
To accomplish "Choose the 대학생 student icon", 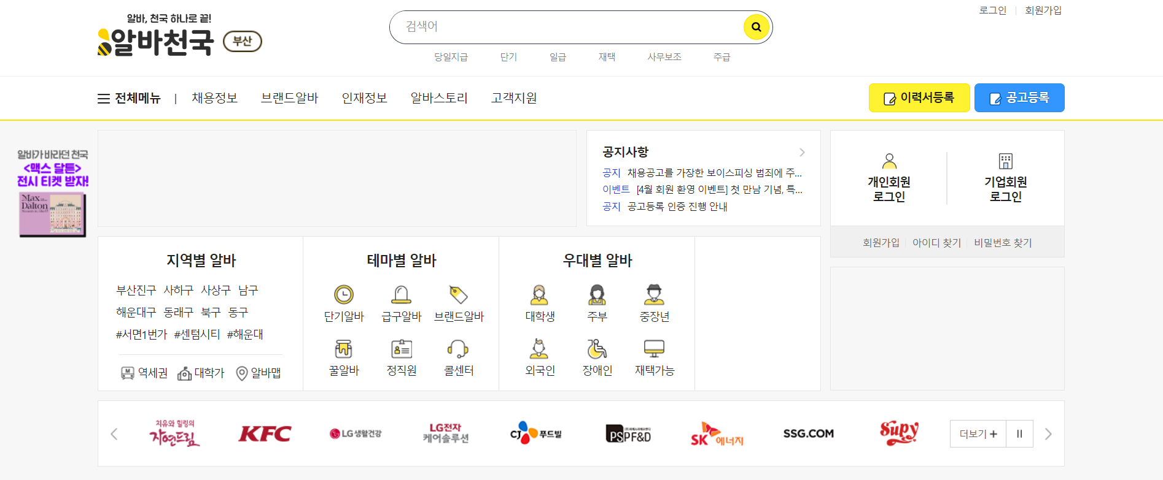I will [x=539, y=295].
